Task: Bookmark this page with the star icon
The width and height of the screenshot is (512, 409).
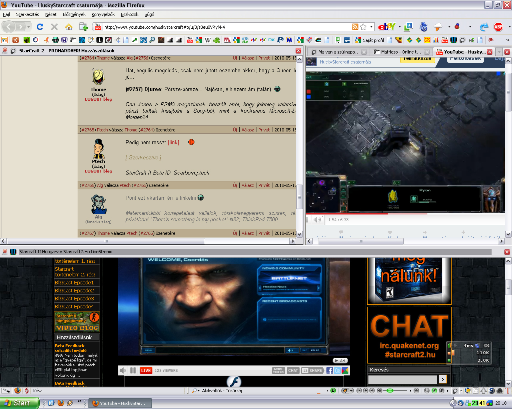Action: click(x=363, y=27)
